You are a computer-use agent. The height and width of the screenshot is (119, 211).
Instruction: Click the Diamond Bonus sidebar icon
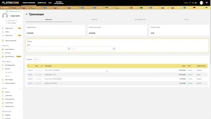pyautogui.click(x=3, y=106)
